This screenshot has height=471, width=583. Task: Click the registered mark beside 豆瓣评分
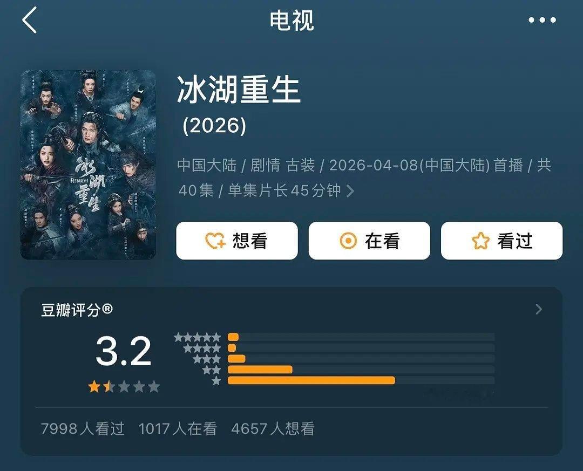107,309
